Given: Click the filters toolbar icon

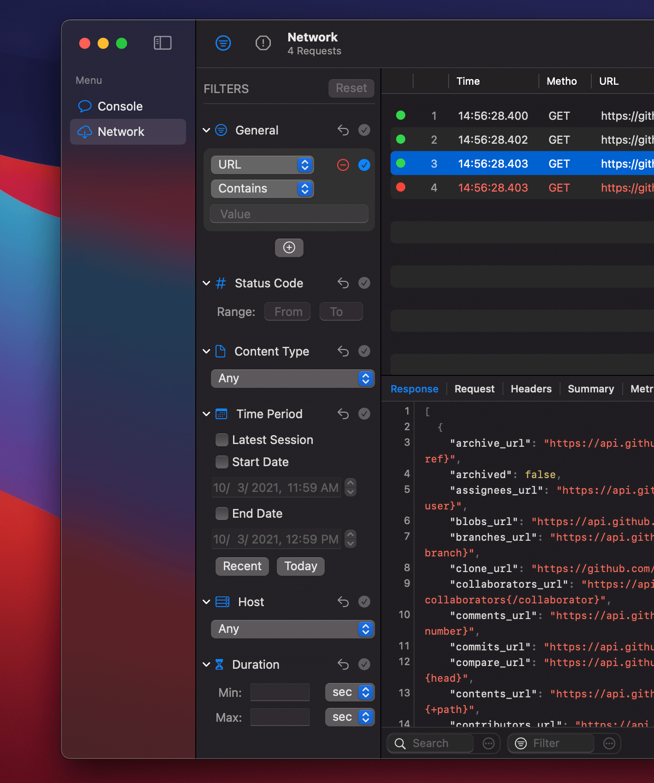Looking at the screenshot, I should (223, 43).
